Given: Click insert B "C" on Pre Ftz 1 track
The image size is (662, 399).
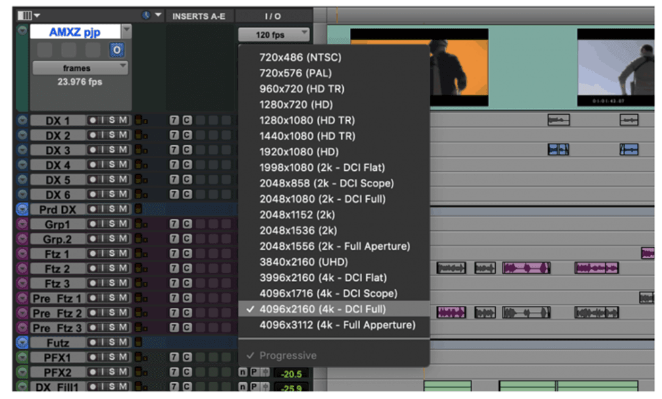Looking at the screenshot, I should (x=187, y=298).
